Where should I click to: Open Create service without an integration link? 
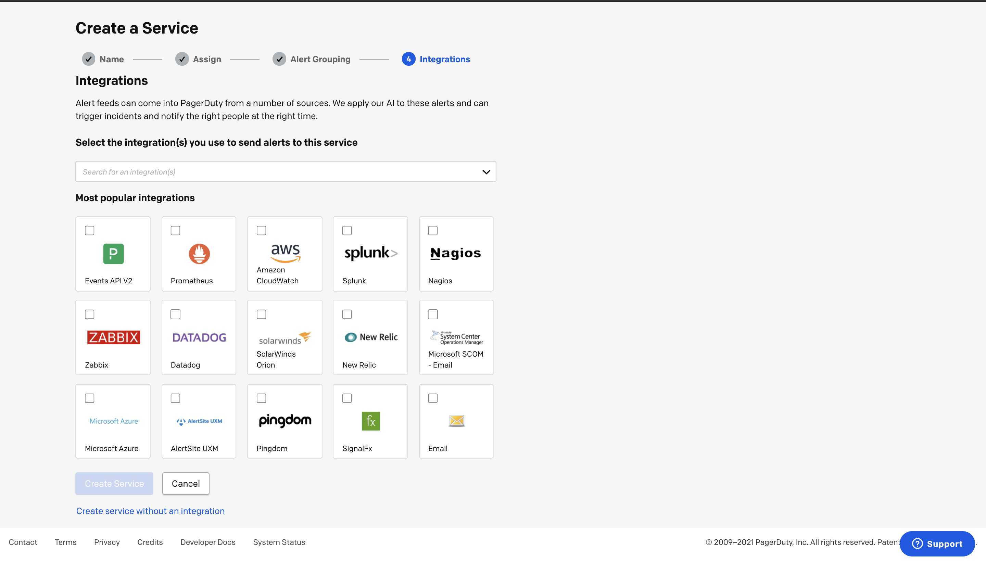(150, 511)
